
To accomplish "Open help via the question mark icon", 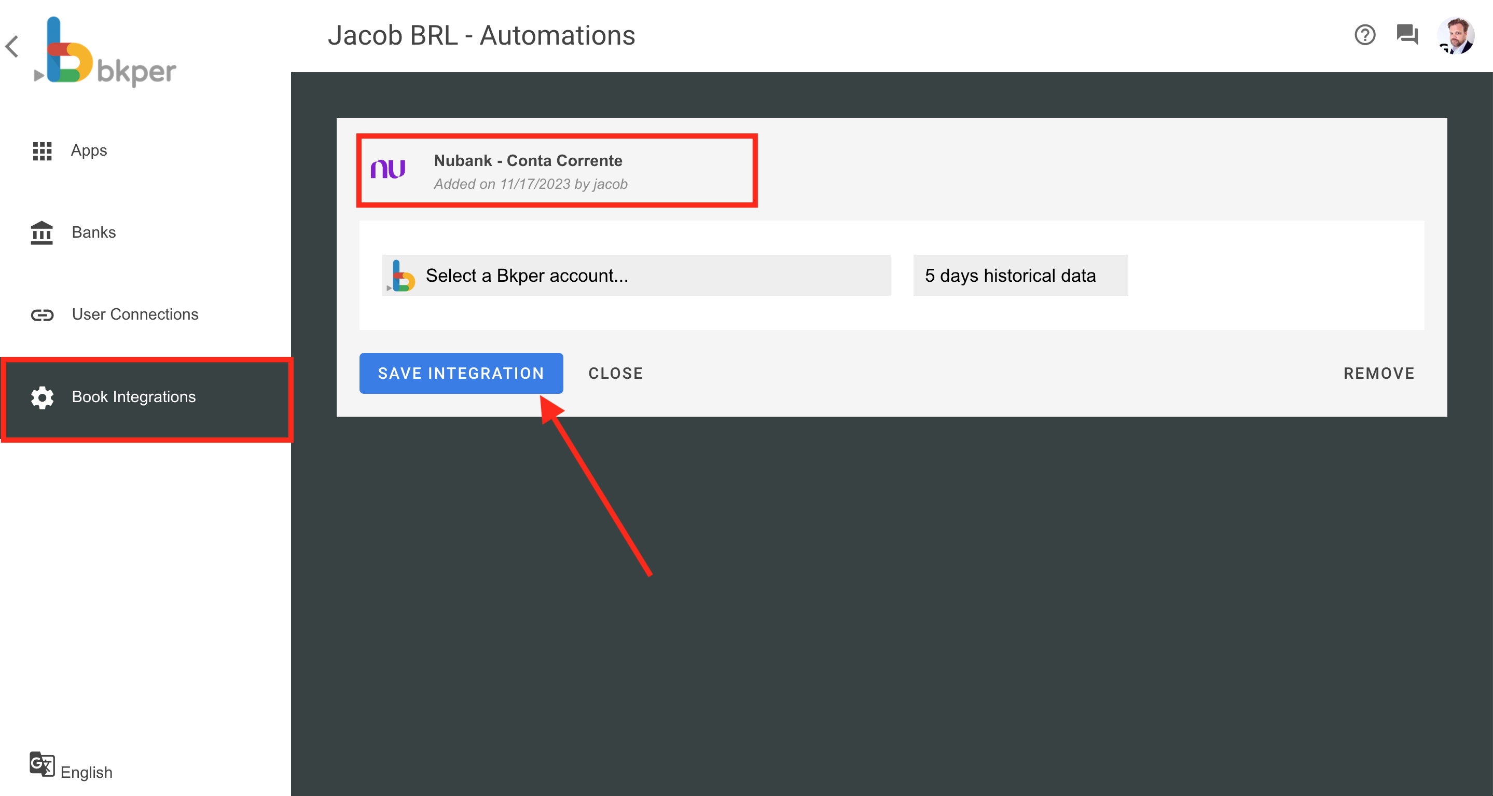I will (x=1365, y=35).
